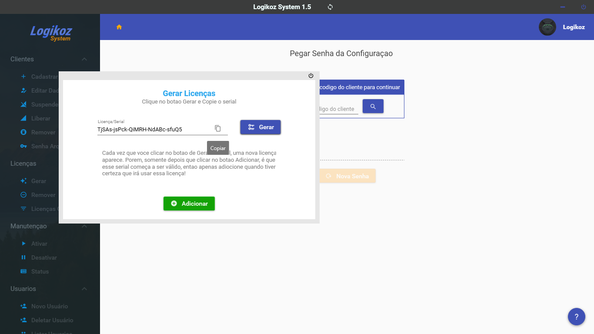Open the help question mark button
This screenshot has width=594, height=334.
click(577, 317)
